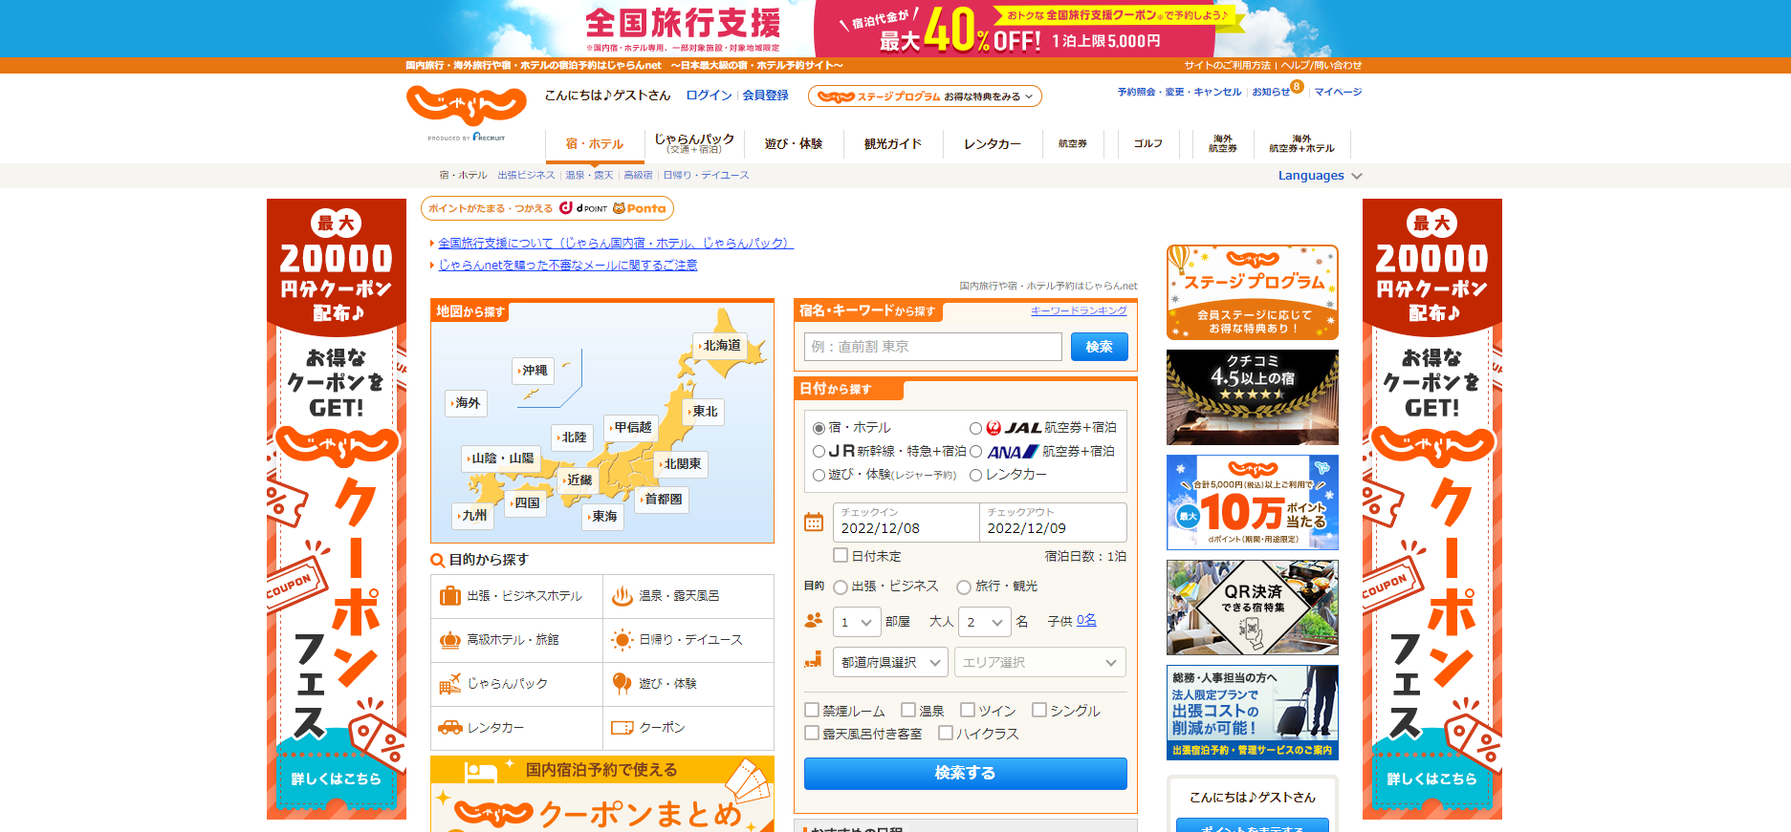Expand the ステージプログラム benefits dropdown

pos(925,96)
